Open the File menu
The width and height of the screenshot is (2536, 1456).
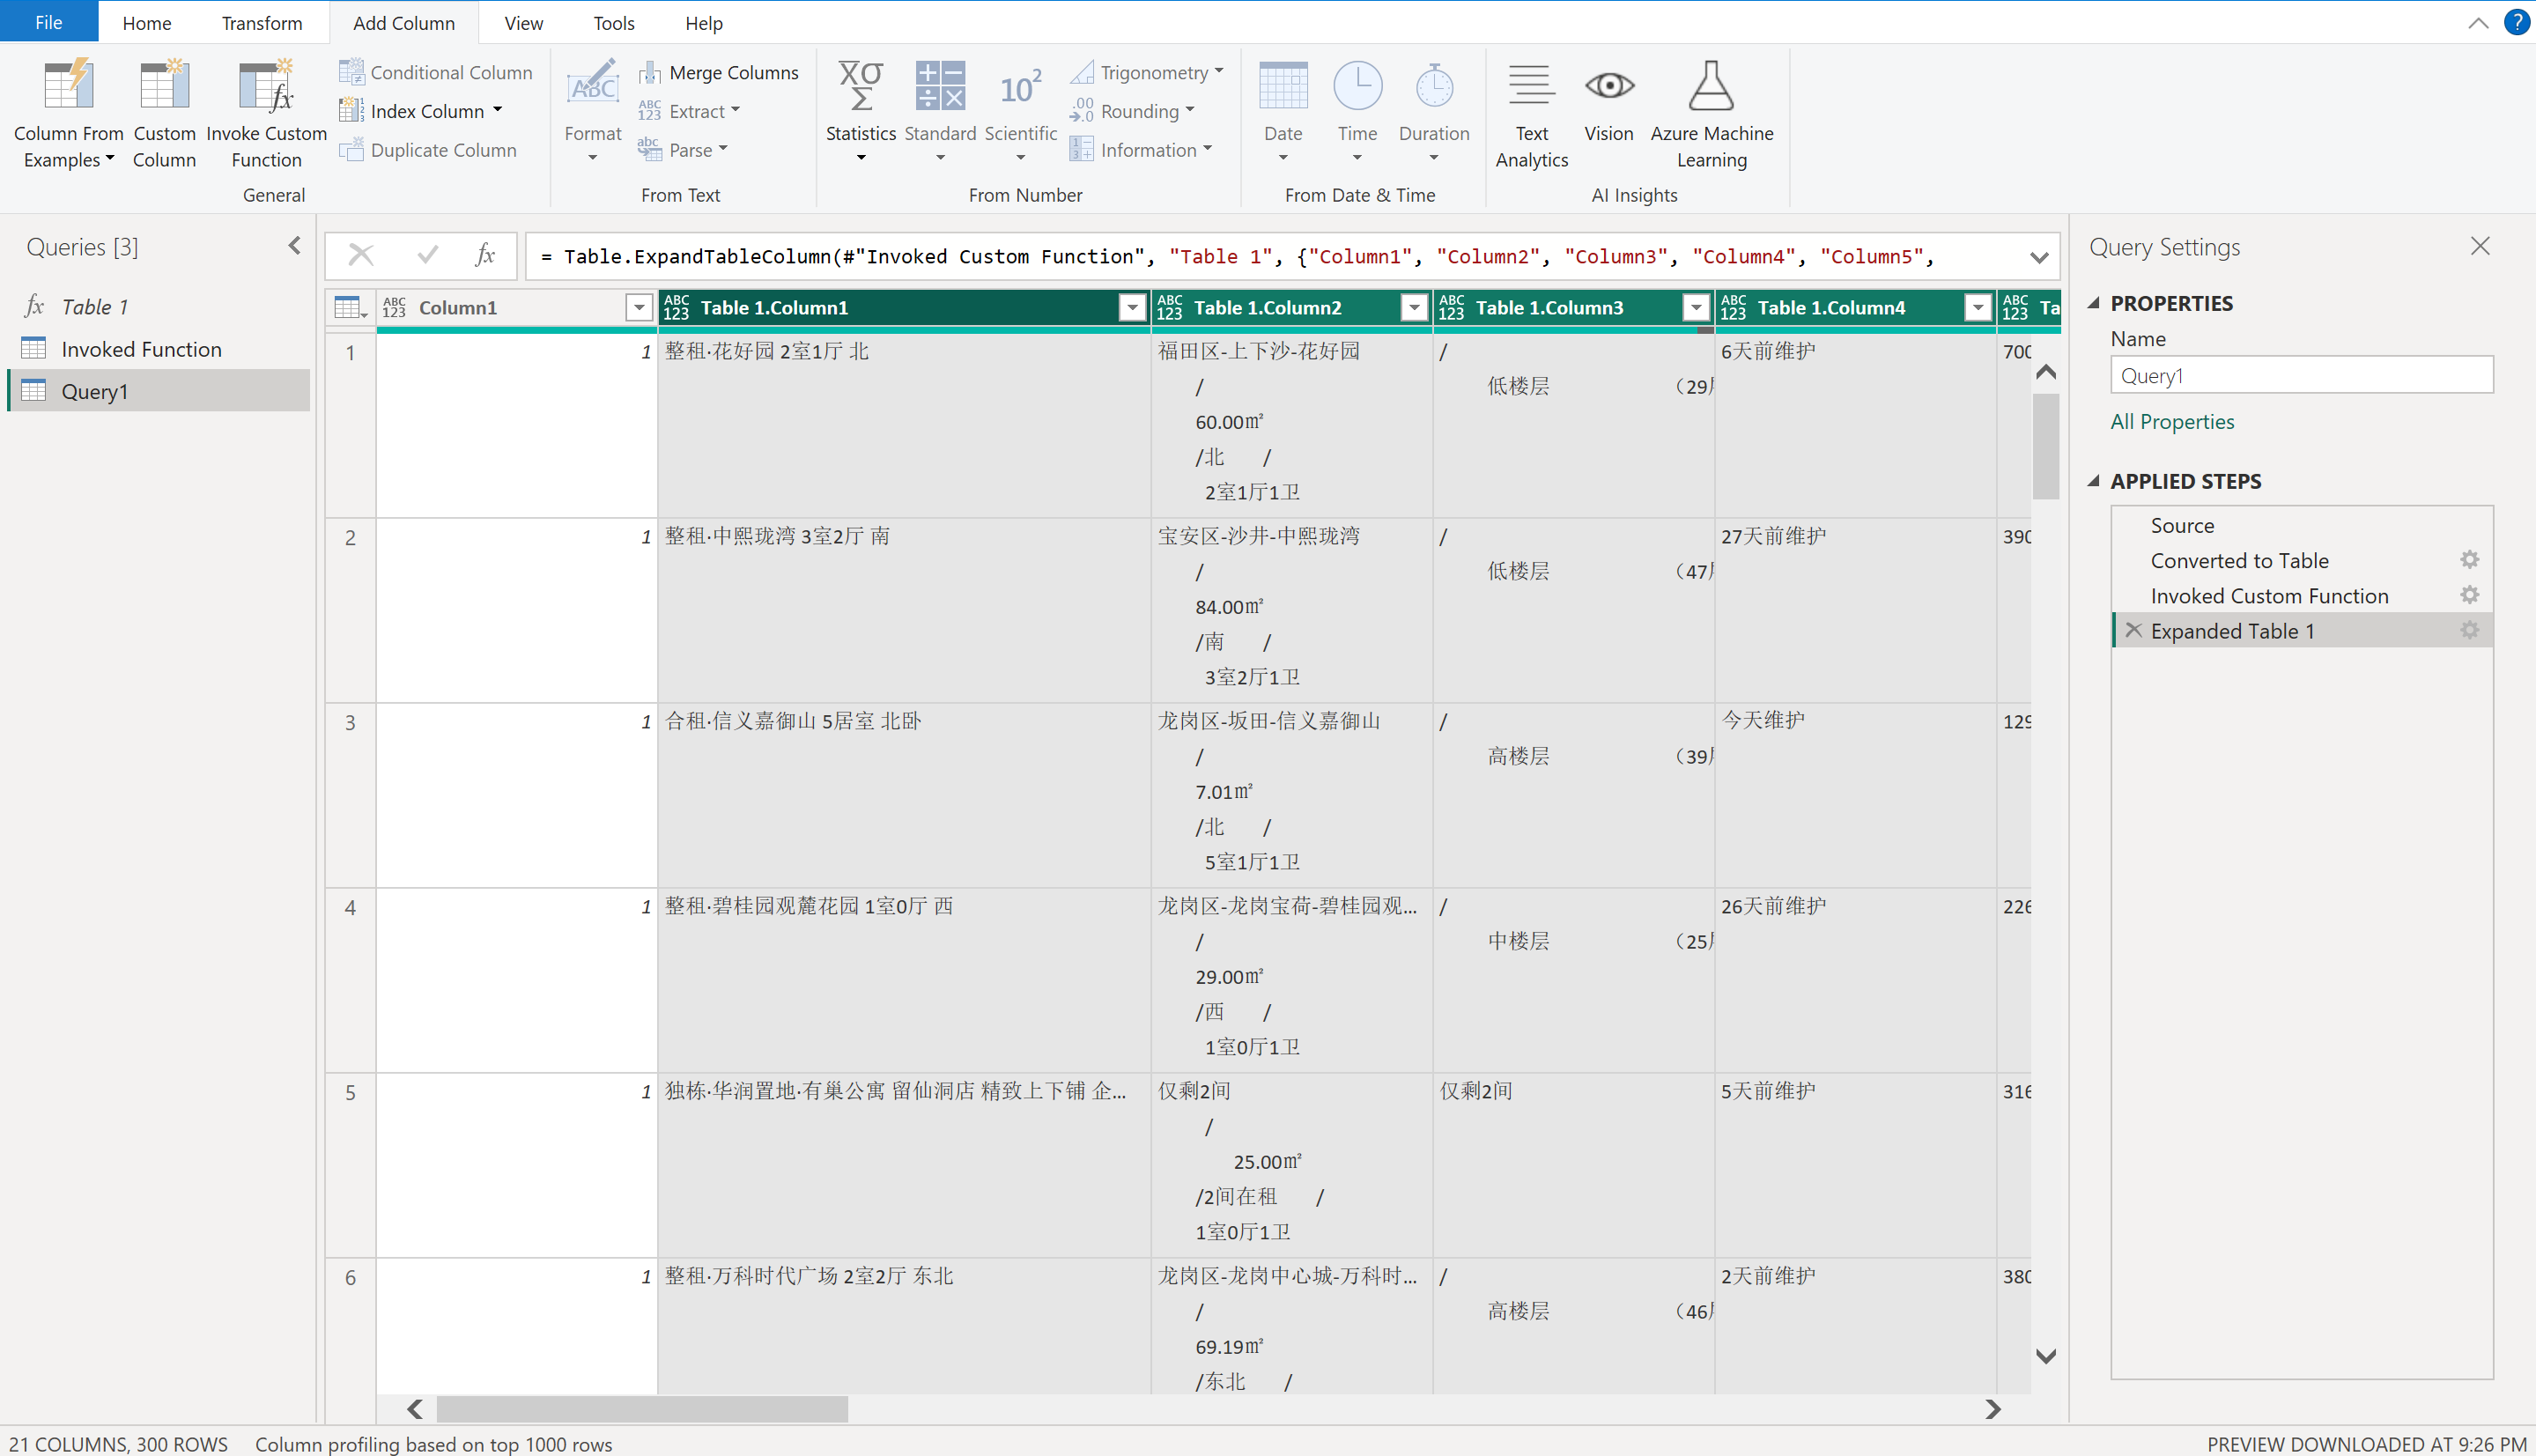[48, 22]
